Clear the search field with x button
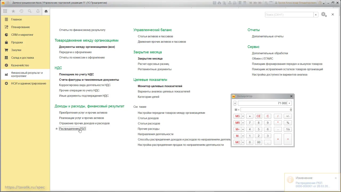This screenshot has height=192, width=341. pyautogui.click(x=316, y=15)
